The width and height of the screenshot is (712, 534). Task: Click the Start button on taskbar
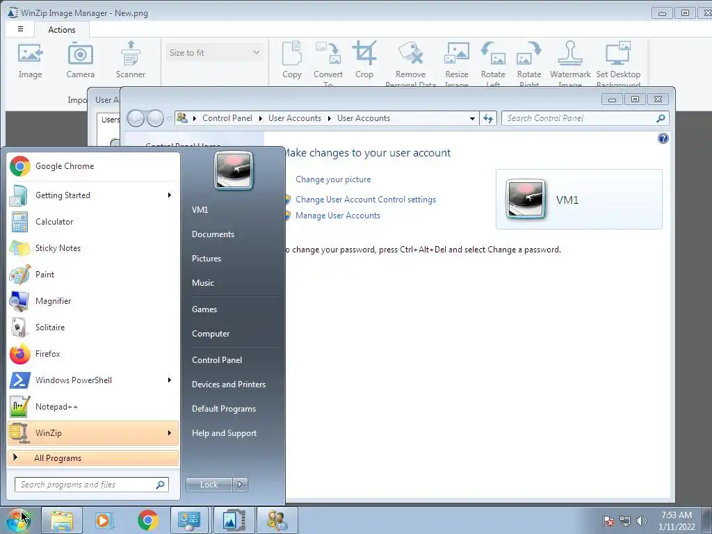[x=17, y=520]
